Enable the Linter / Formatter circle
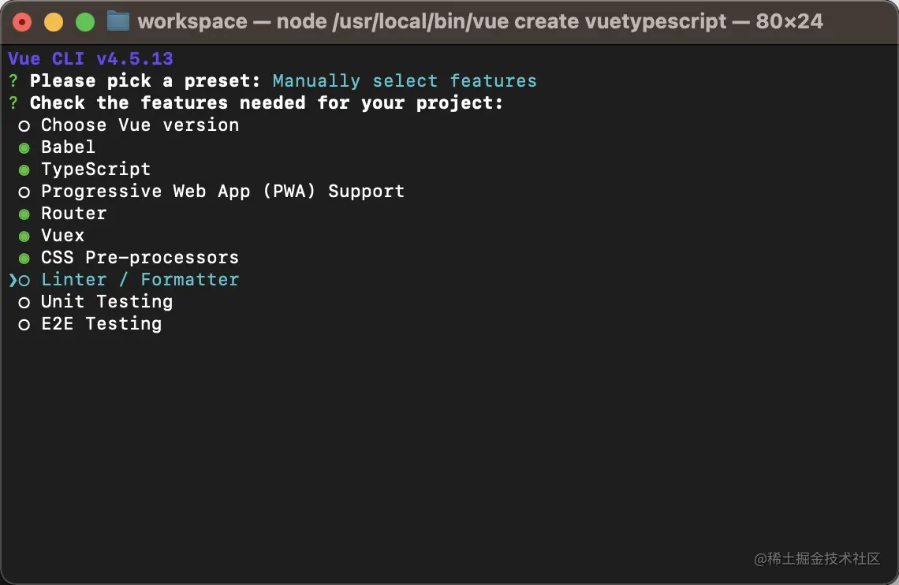This screenshot has width=899, height=585. pos(24,280)
